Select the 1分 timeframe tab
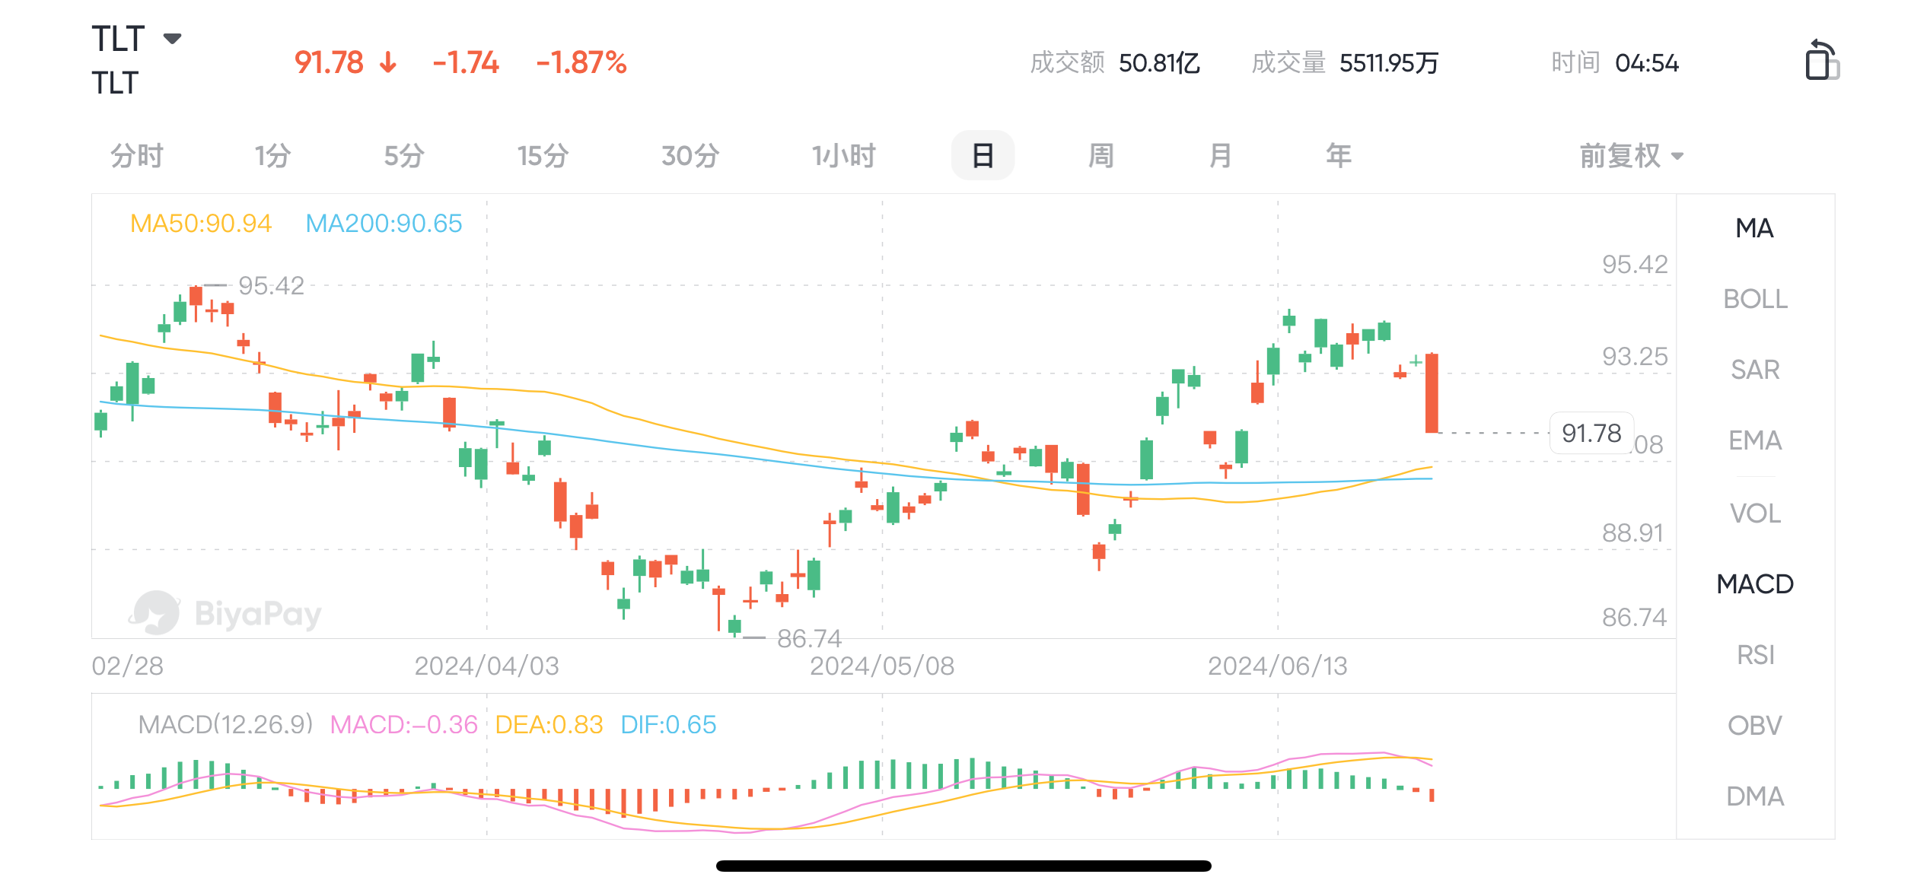Viewport: 1927px width, 890px height. tap(272, 156)
